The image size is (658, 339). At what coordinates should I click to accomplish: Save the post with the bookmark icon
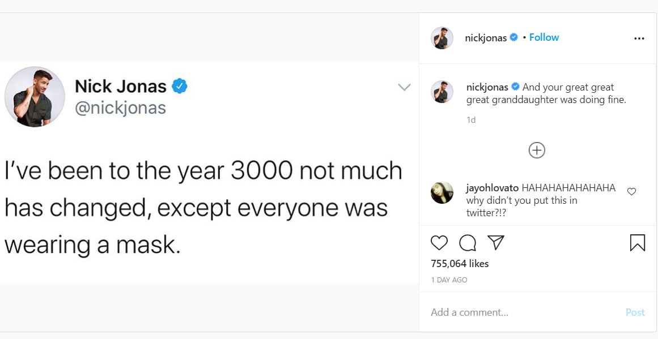click(x=638, y=243)
